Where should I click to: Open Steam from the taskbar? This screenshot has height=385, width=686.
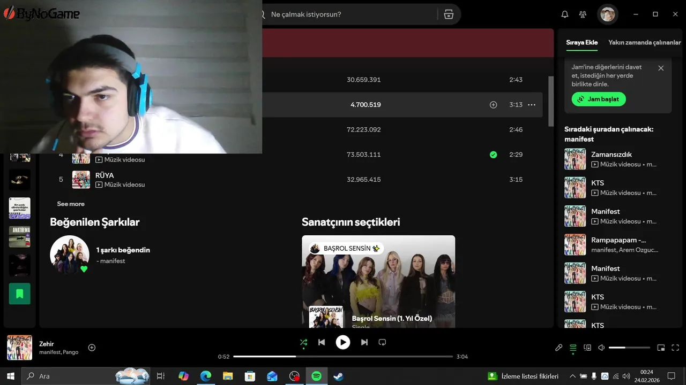[338, 376]
